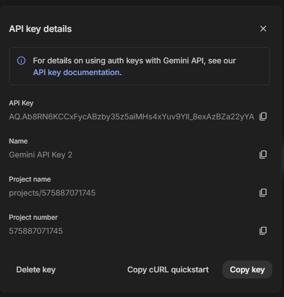Click the API key details dialog title

point(40,29)
